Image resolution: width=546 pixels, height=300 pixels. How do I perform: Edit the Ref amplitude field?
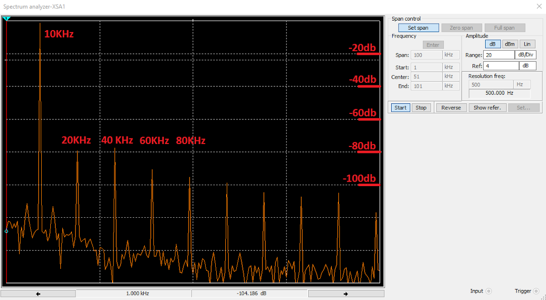click(501, 66)
